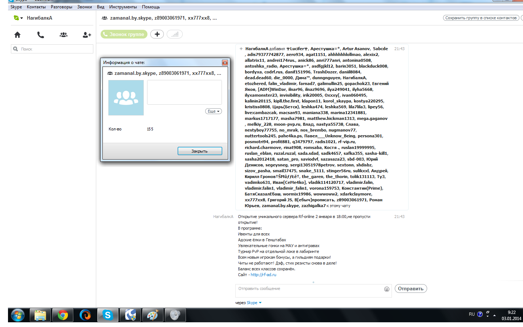Open the orange swirl taskbar app icon
The image size is (523, 327).
[x=85, y=315]
